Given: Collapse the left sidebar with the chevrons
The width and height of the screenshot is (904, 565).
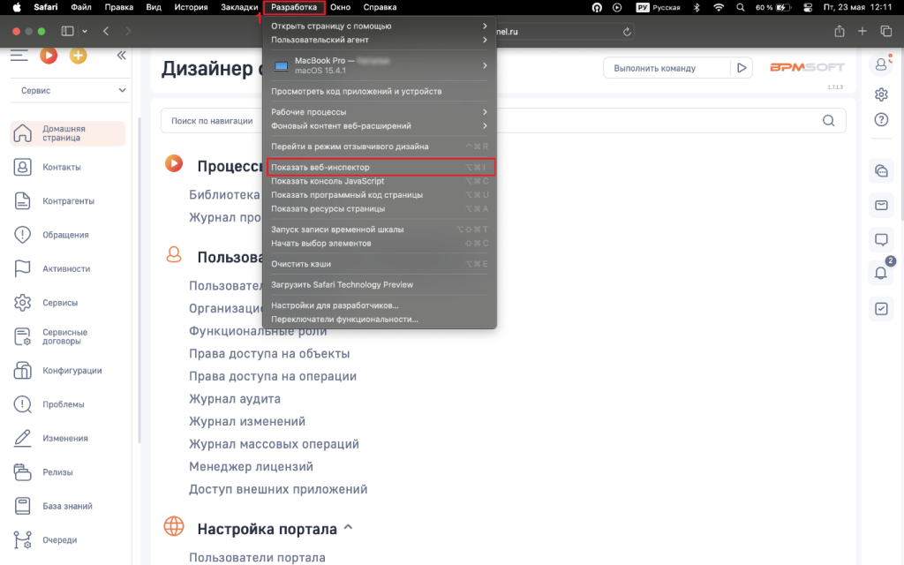Looking at the screenshot, I should tap(122, 55).
